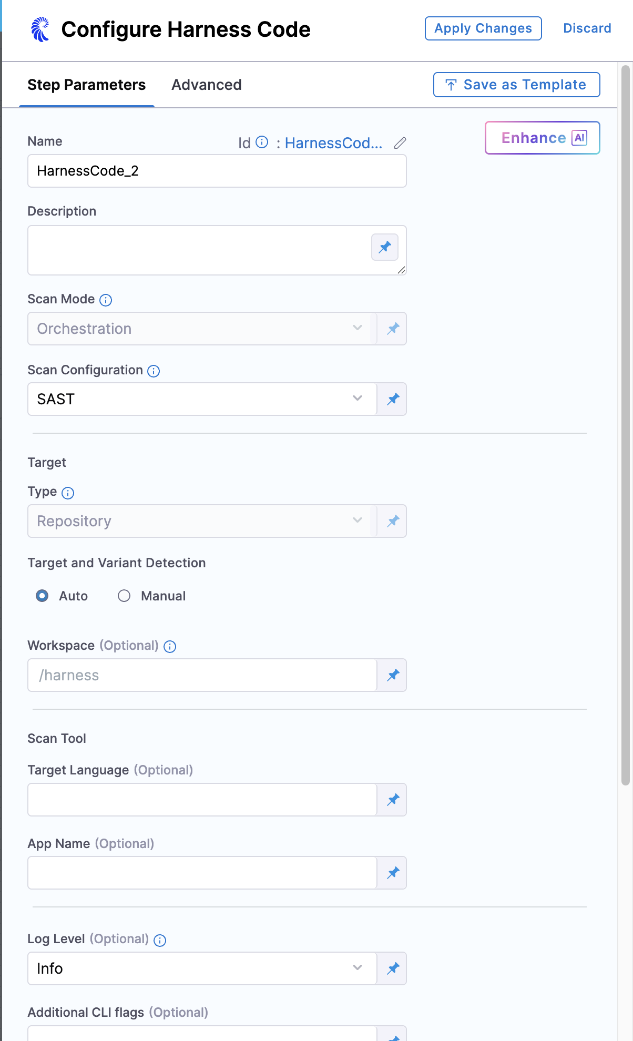Image resolution: width=633 pixels, height=1041 pixels.
Task: Switch to the Advanced tab
Action: pos(207,85)
